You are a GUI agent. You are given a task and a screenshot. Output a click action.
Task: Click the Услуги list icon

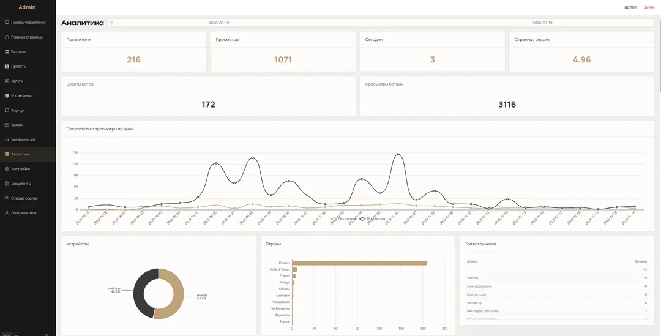point(7,81)
